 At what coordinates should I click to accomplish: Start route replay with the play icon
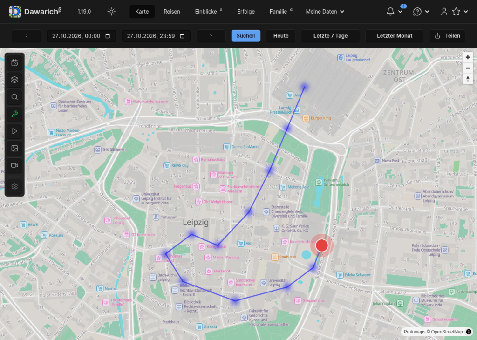click(x=14, y=131)
